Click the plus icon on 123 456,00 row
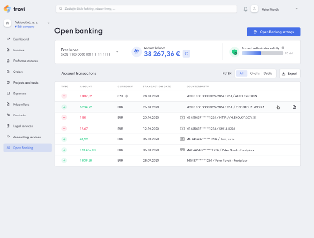This screenshot has width=314, height=238. tap(64, 150)
